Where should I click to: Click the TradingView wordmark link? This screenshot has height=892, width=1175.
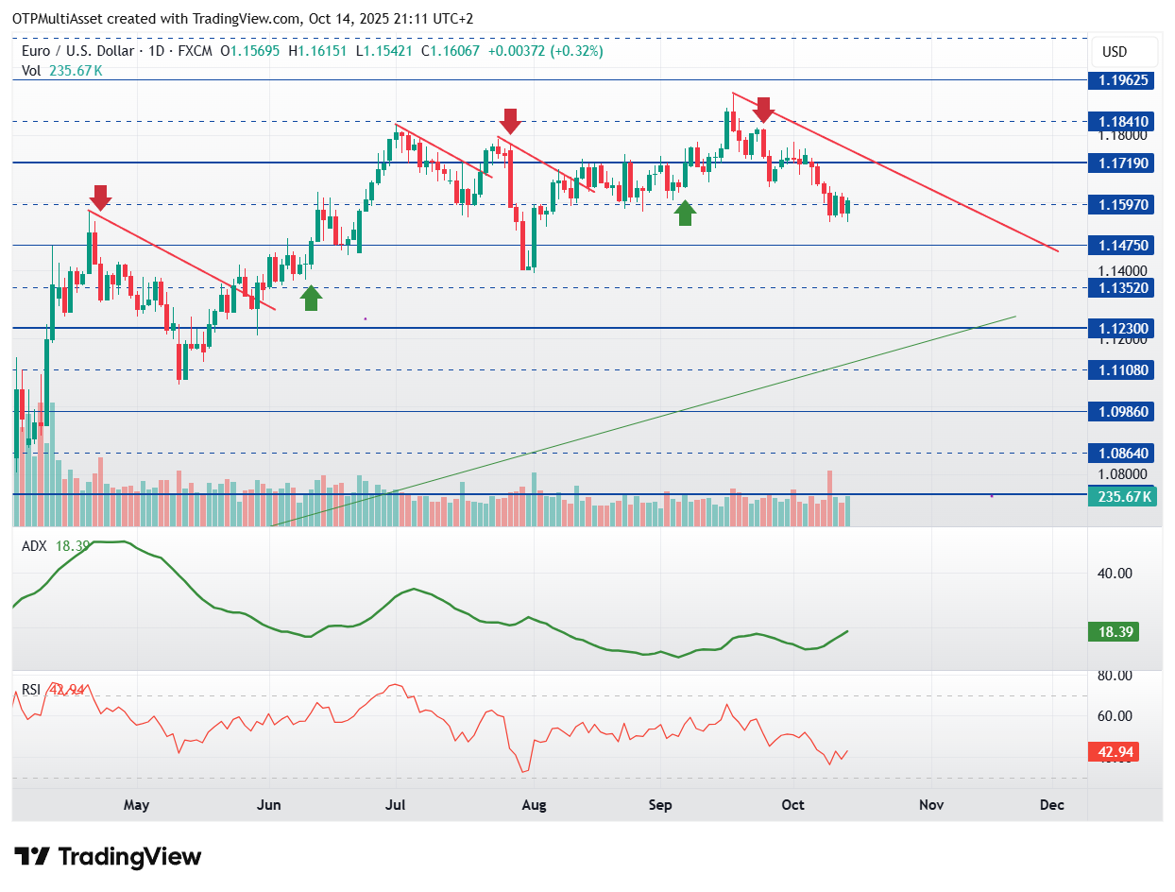130,857
